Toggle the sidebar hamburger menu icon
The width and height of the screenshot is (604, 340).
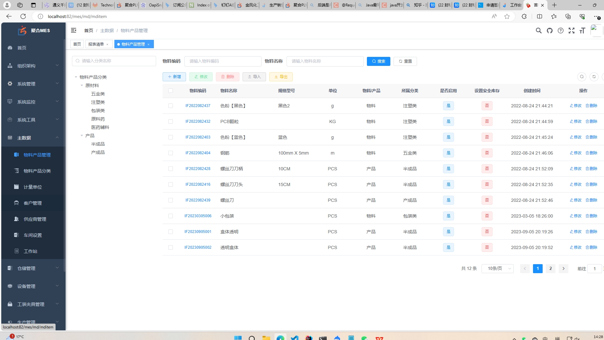(x=74, y=30)
